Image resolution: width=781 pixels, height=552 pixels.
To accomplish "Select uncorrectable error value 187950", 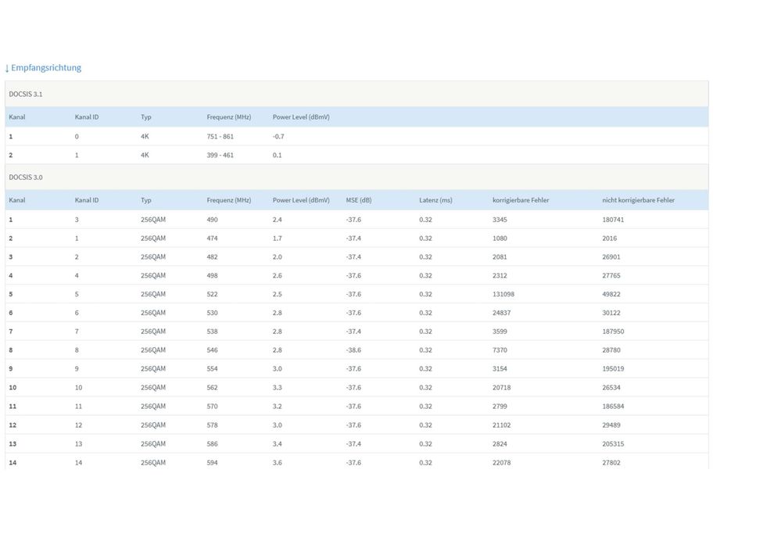I will (613, 332).
